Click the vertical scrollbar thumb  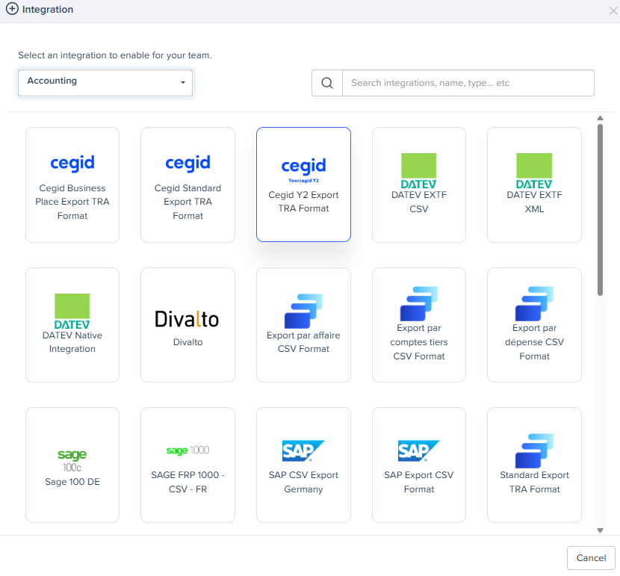point(600,210)
